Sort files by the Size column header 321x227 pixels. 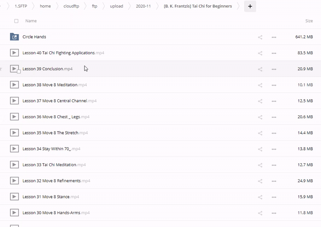pos(309,21)
